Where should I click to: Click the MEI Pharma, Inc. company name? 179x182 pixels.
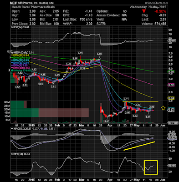[29, 3]
